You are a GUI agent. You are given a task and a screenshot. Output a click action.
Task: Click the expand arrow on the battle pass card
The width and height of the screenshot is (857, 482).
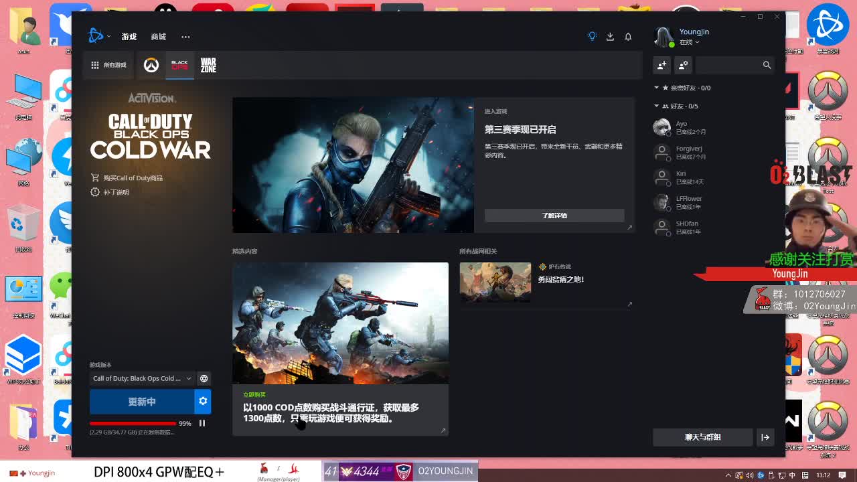[x=443, y=430]
